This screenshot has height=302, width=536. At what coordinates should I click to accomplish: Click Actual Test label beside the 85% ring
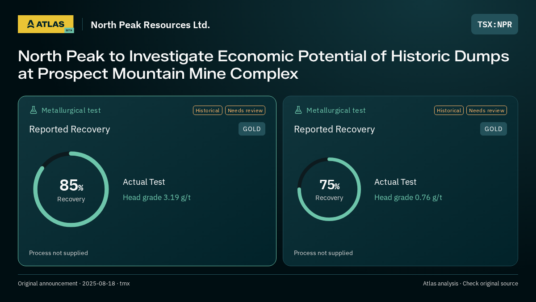[144, 182]
